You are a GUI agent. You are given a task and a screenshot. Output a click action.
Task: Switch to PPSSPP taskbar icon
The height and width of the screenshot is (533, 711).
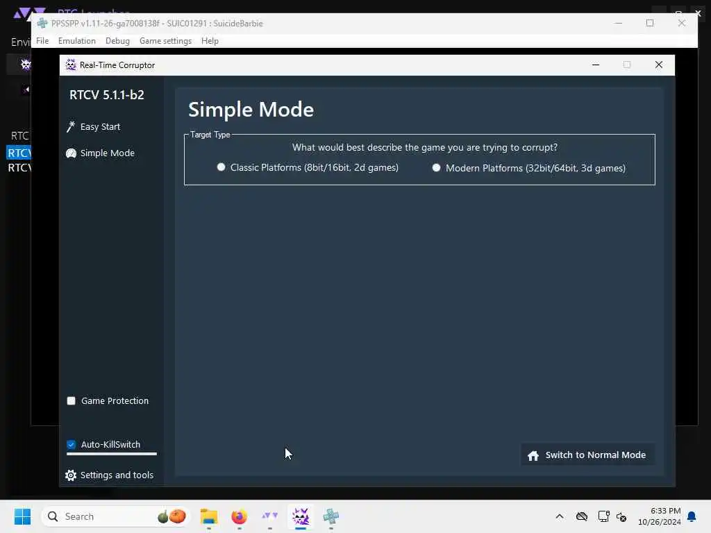tap(331, 516)
